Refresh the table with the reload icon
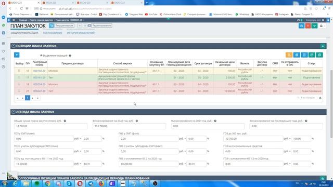 321,98
